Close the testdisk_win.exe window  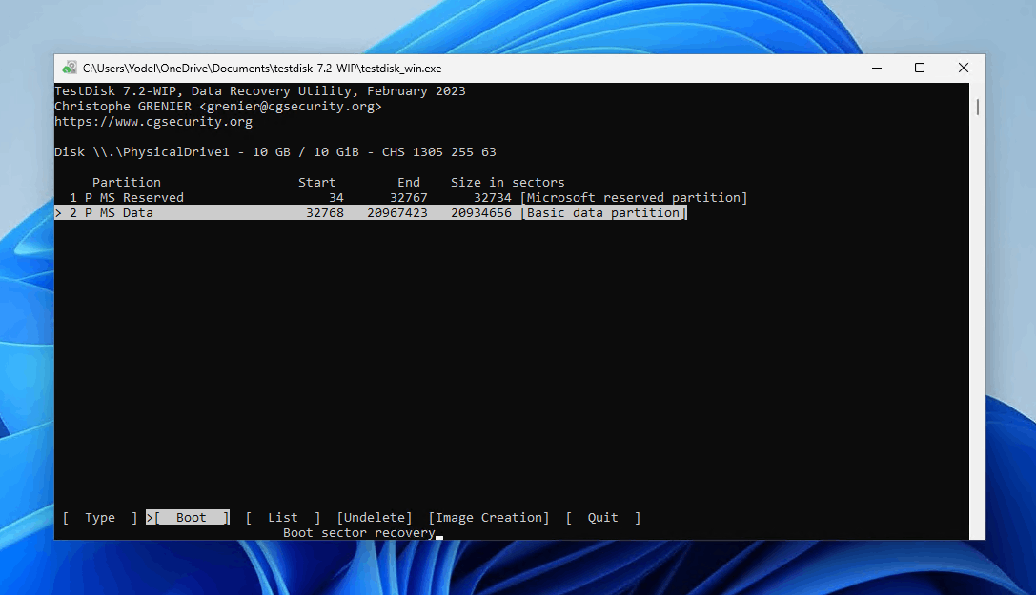click(x=964, y=68)
